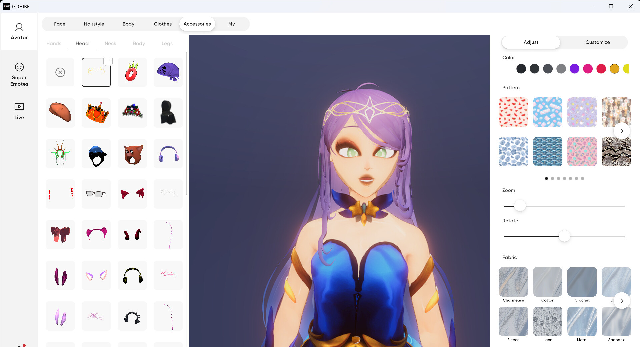Pick the red color swatch

pyautogui.click(x=601, y=69)
